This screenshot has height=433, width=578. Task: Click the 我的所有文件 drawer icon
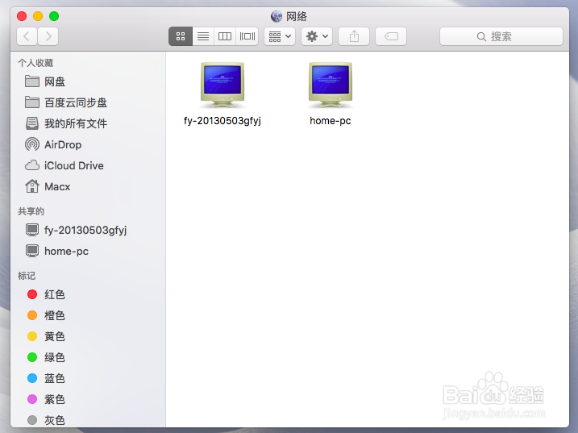(x=32, y=123)
